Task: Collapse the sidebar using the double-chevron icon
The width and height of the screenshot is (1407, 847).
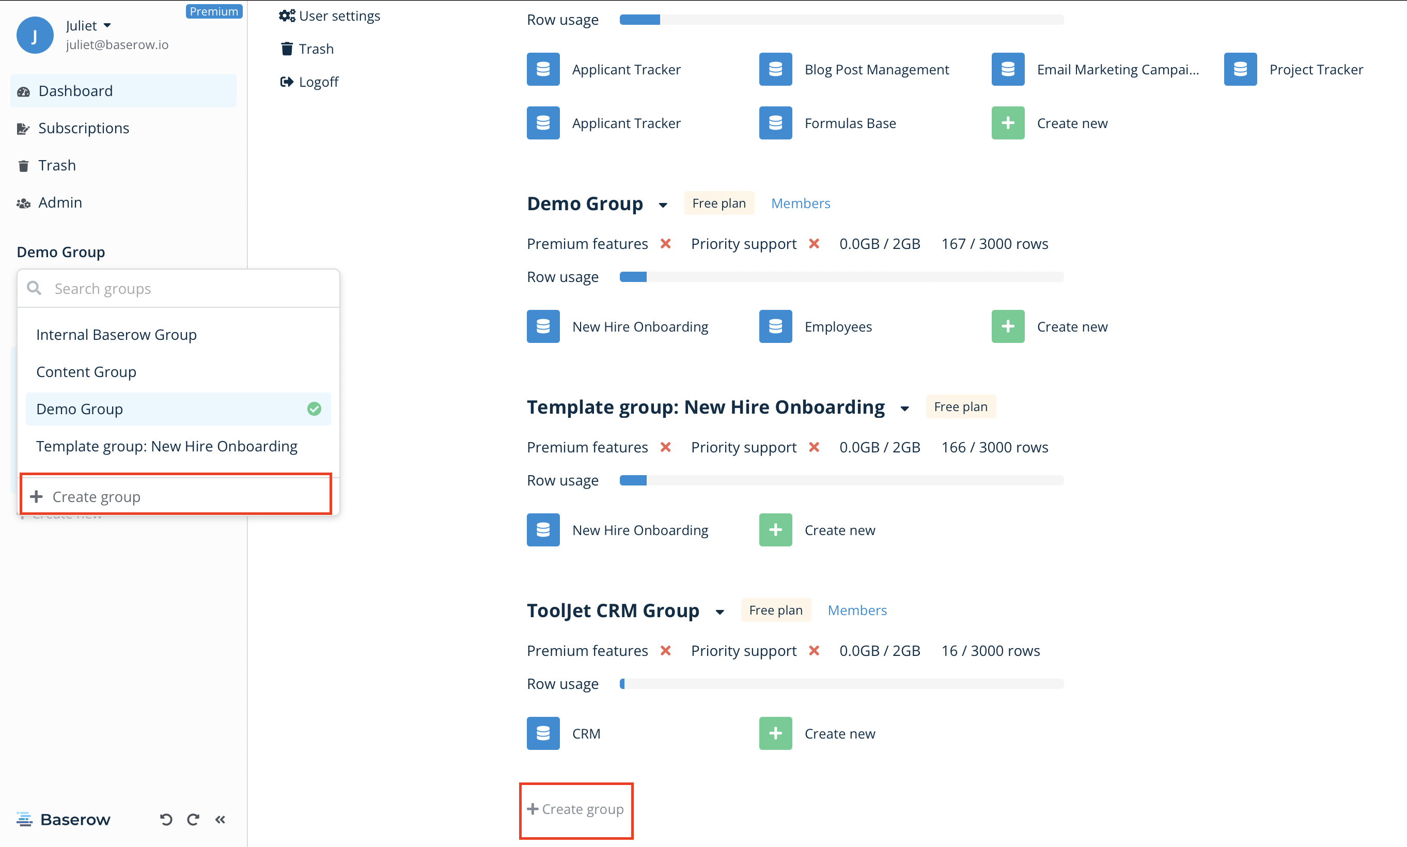Action: coord(221,819)
